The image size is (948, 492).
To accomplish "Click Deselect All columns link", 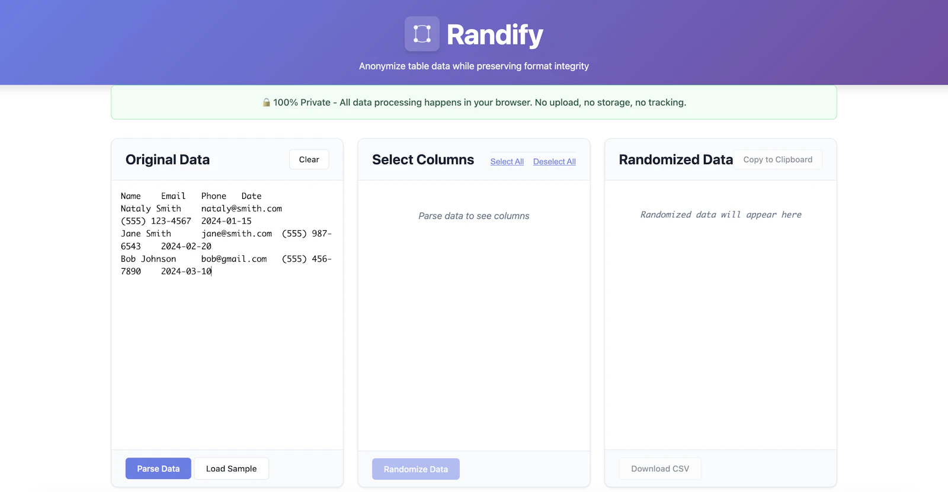I will pos(555,162).
